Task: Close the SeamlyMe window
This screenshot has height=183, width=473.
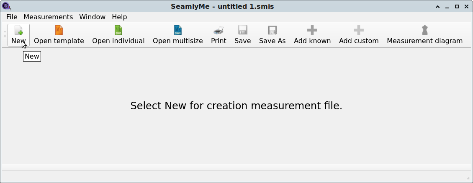Action: (x=466, y=6)
